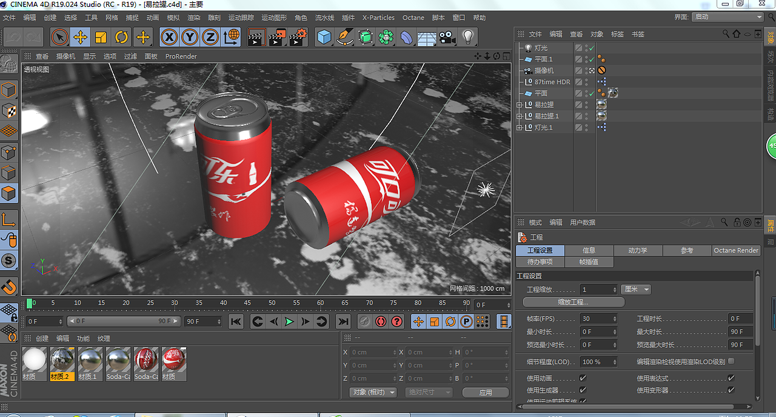Expand the 易拉罐.1 object tree

coord(519,116)
